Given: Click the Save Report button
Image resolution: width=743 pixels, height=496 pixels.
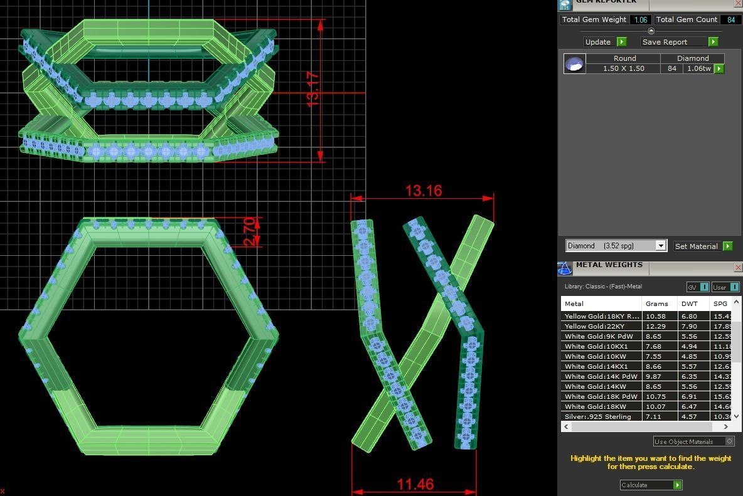Looking at the screenshot, I should coord(680,41).
